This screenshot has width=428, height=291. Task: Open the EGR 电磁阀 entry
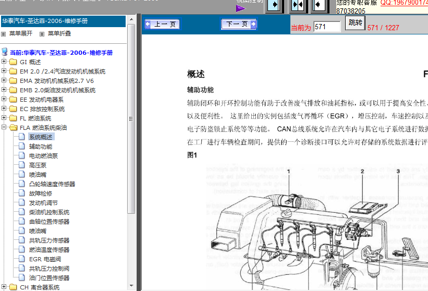tap(45, 259)
